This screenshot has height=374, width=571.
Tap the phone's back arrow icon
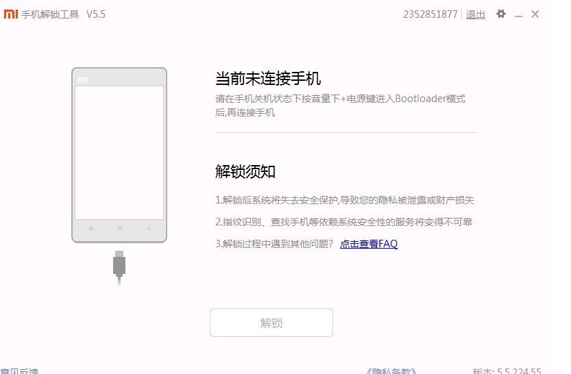point(149,228)
